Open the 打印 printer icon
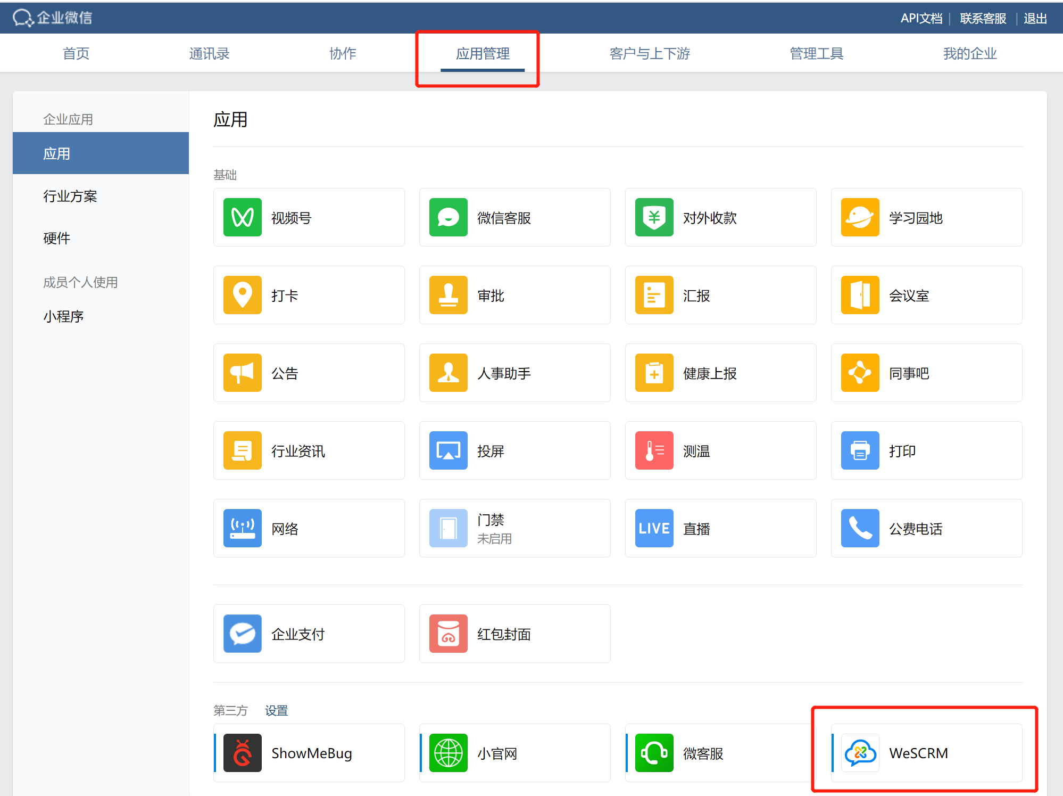 (x=860, y=450)
